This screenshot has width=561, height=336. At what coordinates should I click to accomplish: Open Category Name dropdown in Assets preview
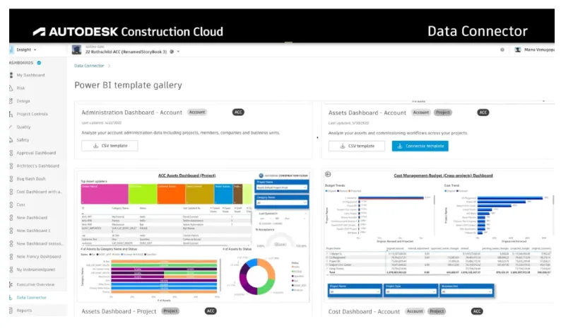pos(282,203)
